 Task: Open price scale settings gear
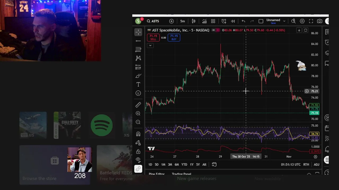click(x=315, y=157)
